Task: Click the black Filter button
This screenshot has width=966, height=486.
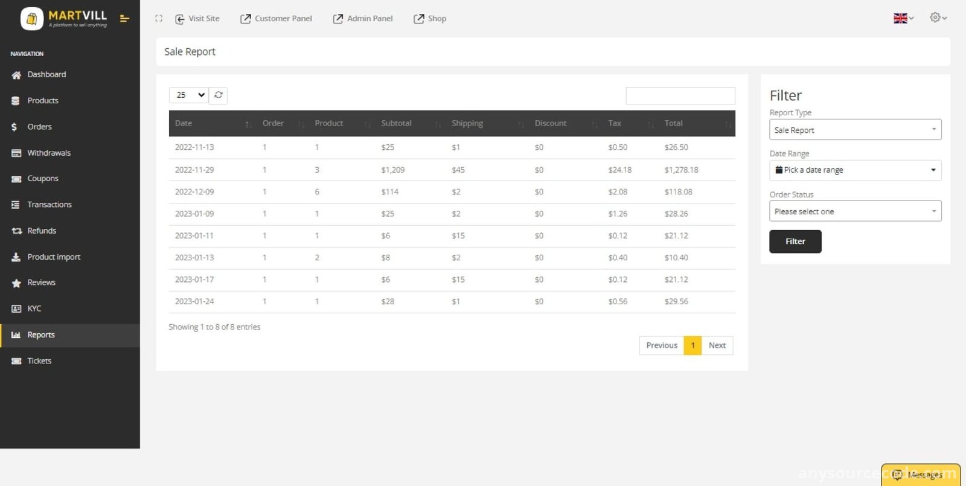Action: (x=795, y=241)
